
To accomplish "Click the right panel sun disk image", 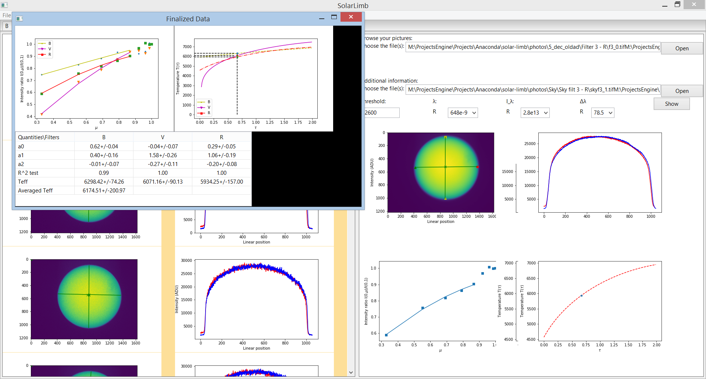I will (441, 172).
